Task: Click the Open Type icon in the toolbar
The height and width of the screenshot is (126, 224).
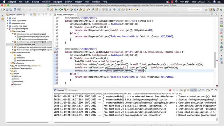Action: (x=80, y=9)
